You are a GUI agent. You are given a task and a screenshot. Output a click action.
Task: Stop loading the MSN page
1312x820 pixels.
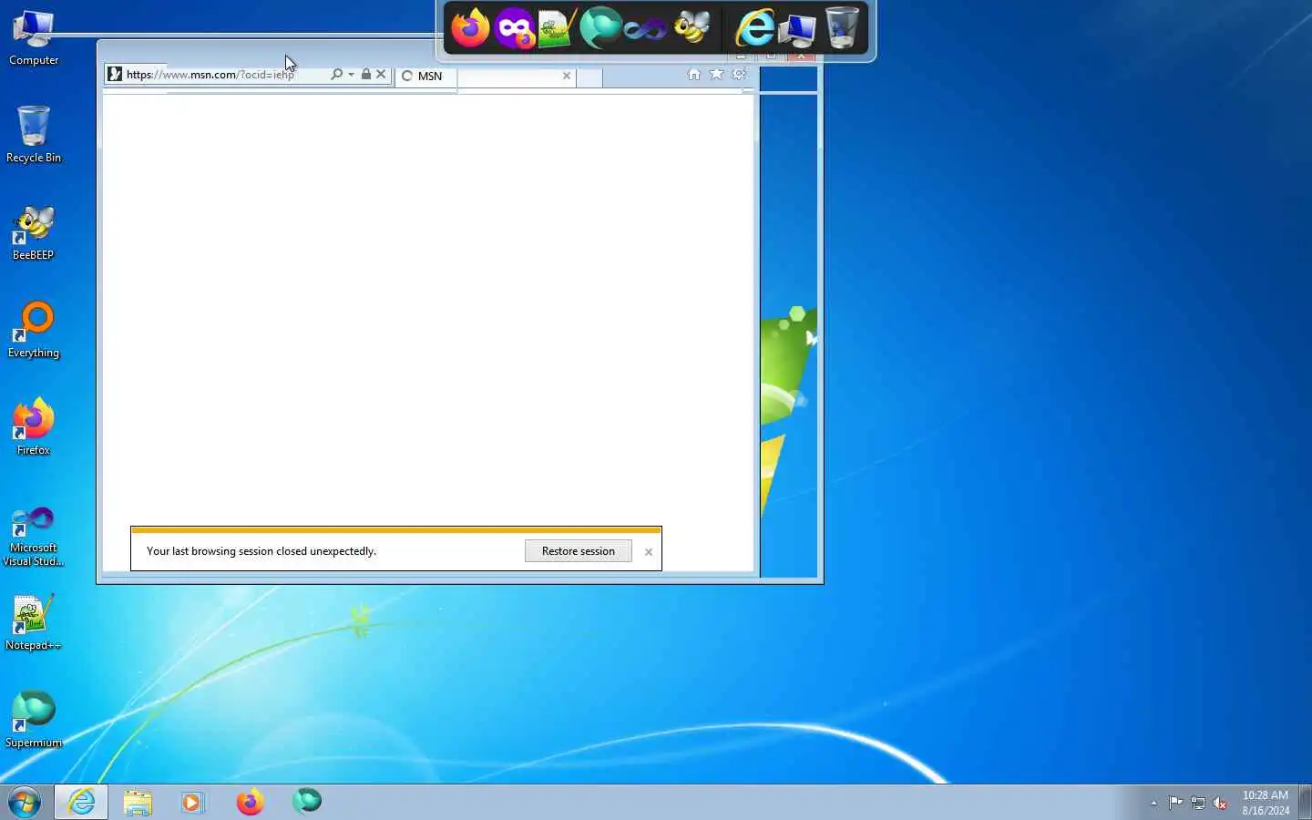pos(382,75)
